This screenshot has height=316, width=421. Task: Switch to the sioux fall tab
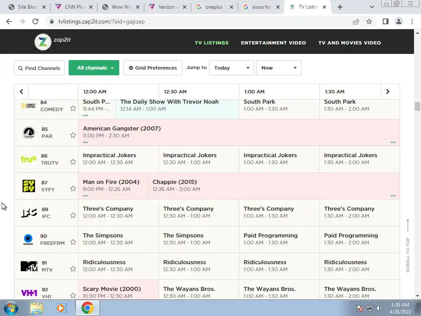(x=261, y=7)
